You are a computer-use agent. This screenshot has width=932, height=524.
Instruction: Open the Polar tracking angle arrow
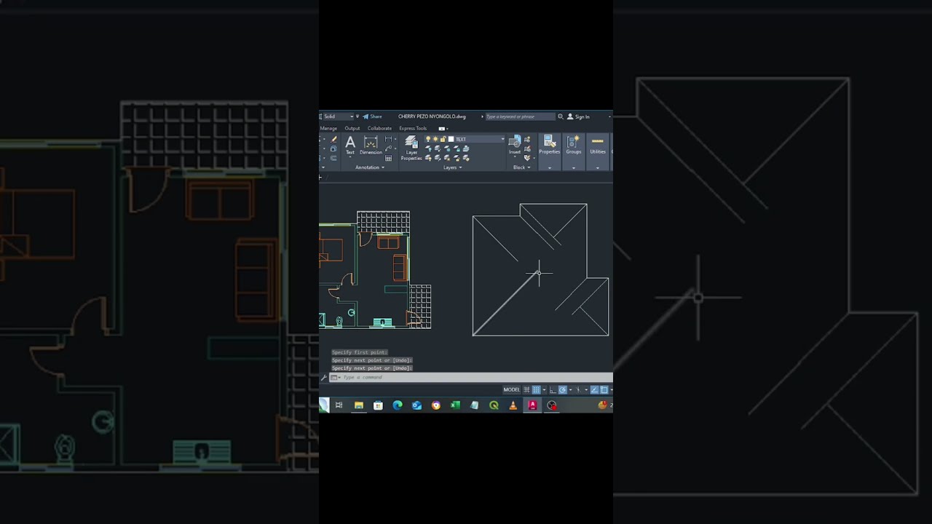tap(571, 389)
